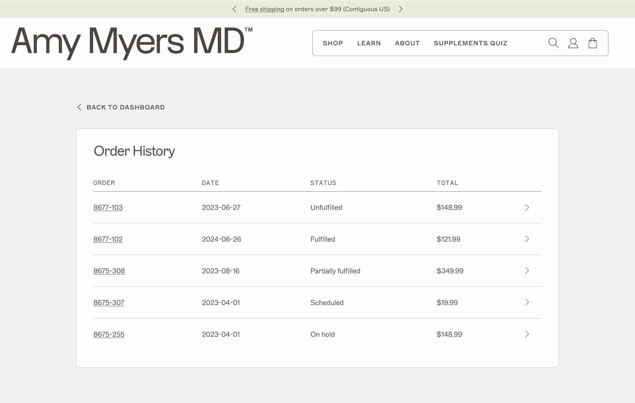Expand order 8677-102 details chevron
This screenshot has width=635, height=403.
[527, 239]
